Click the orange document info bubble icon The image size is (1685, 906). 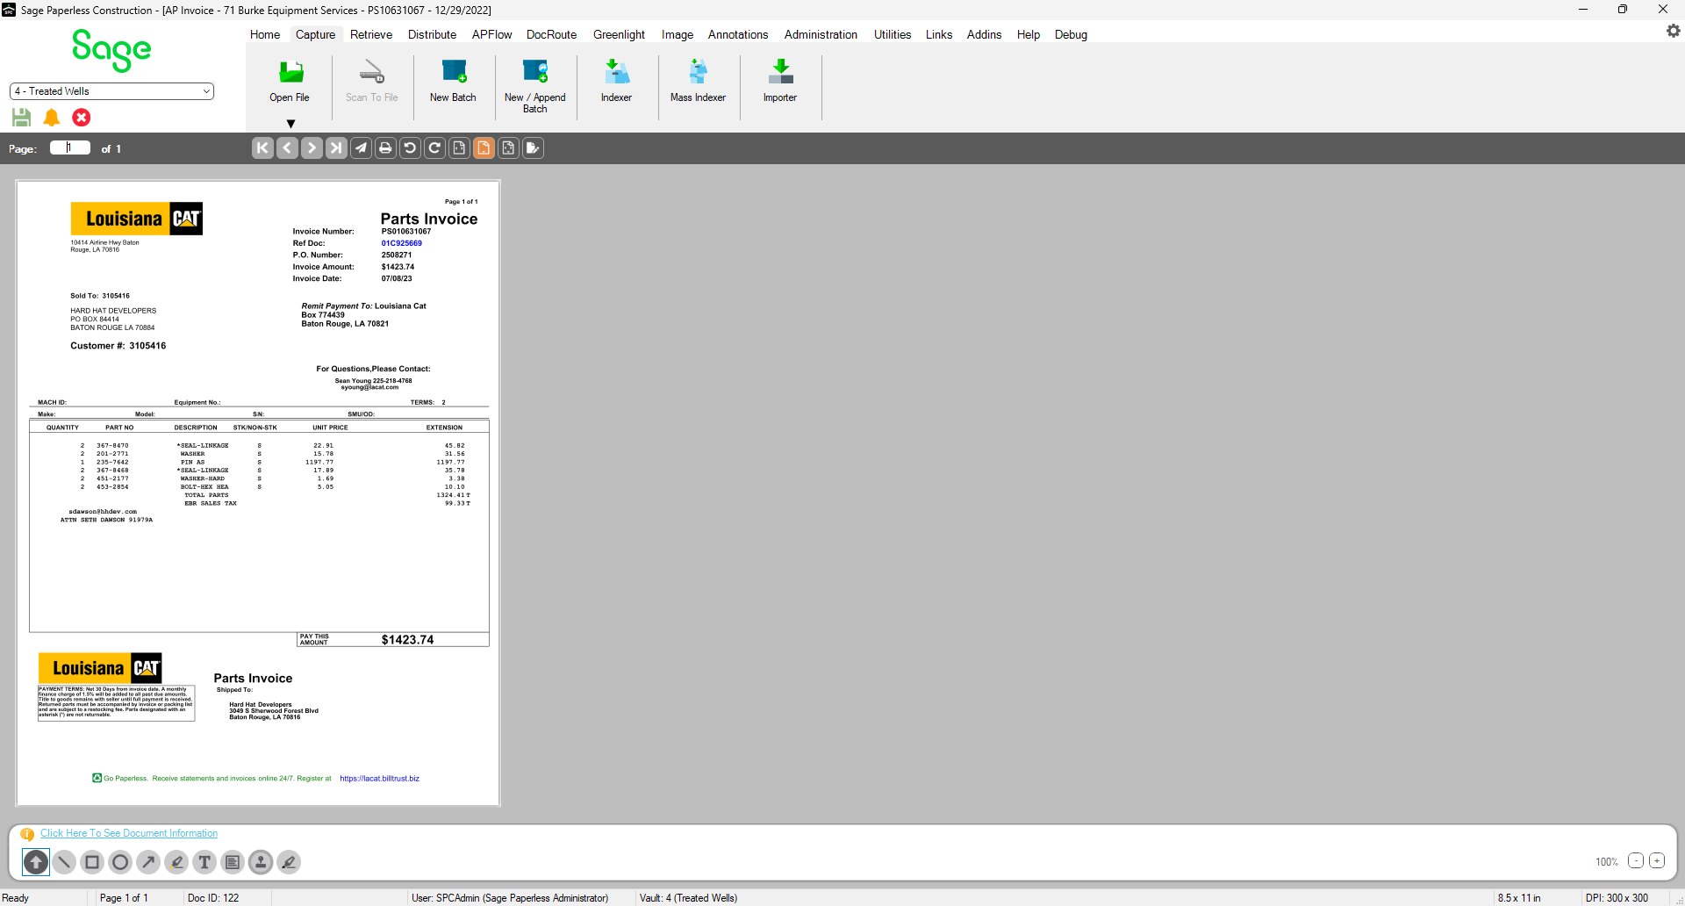point(27,834)
